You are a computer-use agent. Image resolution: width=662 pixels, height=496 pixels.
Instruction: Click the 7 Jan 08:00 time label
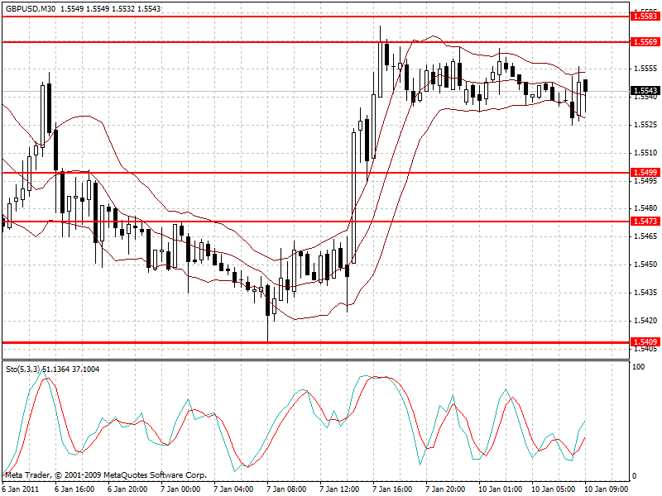pyautogui.click(x=286, y=489)
